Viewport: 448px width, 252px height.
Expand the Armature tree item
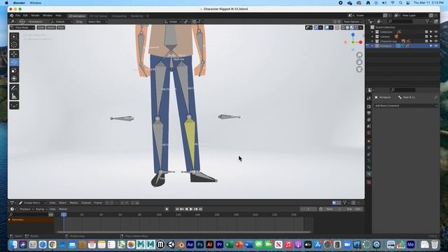click(372, 45)
